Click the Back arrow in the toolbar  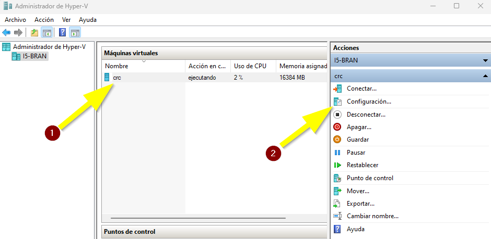point(7,33)
